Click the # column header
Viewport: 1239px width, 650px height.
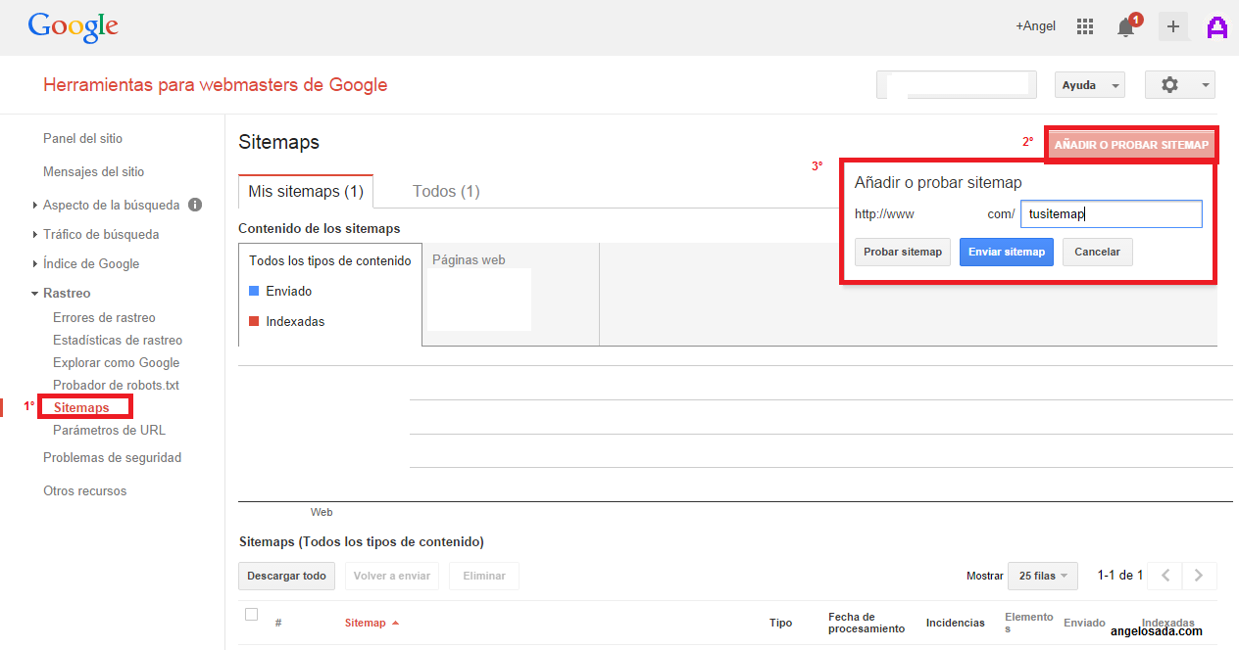coord(278,623)
